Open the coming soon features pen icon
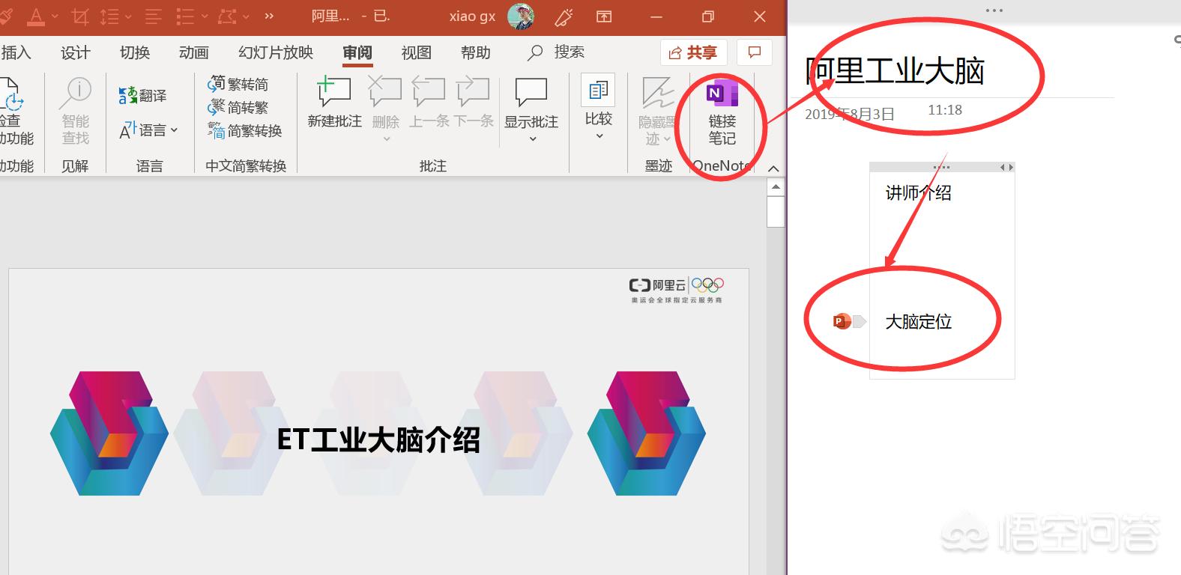 564,16
